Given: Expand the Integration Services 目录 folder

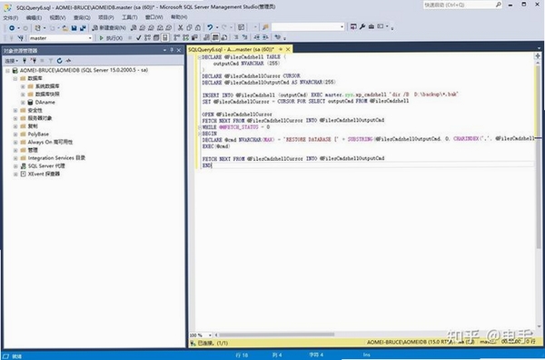Looking at the screenshot, I should (x=15, y=158).
